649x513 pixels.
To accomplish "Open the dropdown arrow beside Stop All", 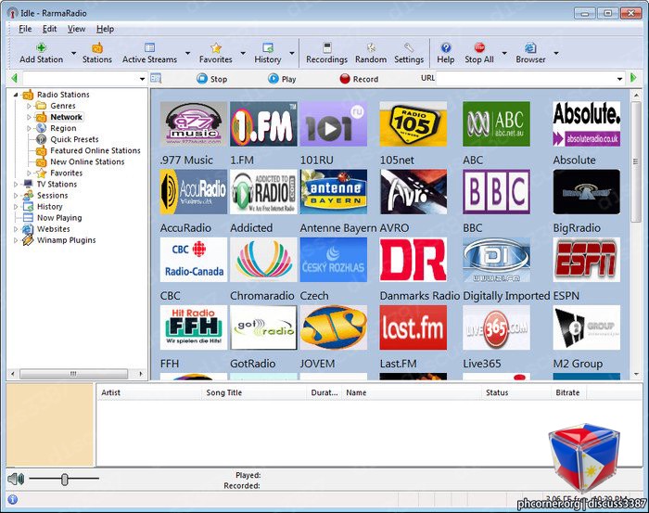I will pyautogui.click(x=504, y=53).
